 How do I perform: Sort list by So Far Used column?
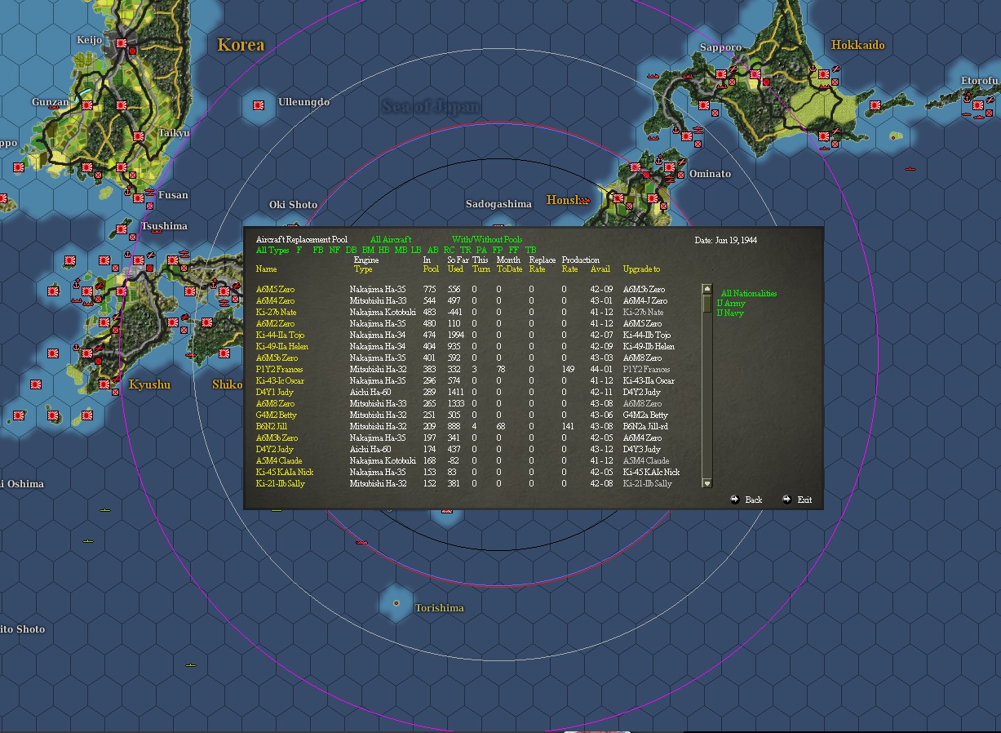pos(458,264)
